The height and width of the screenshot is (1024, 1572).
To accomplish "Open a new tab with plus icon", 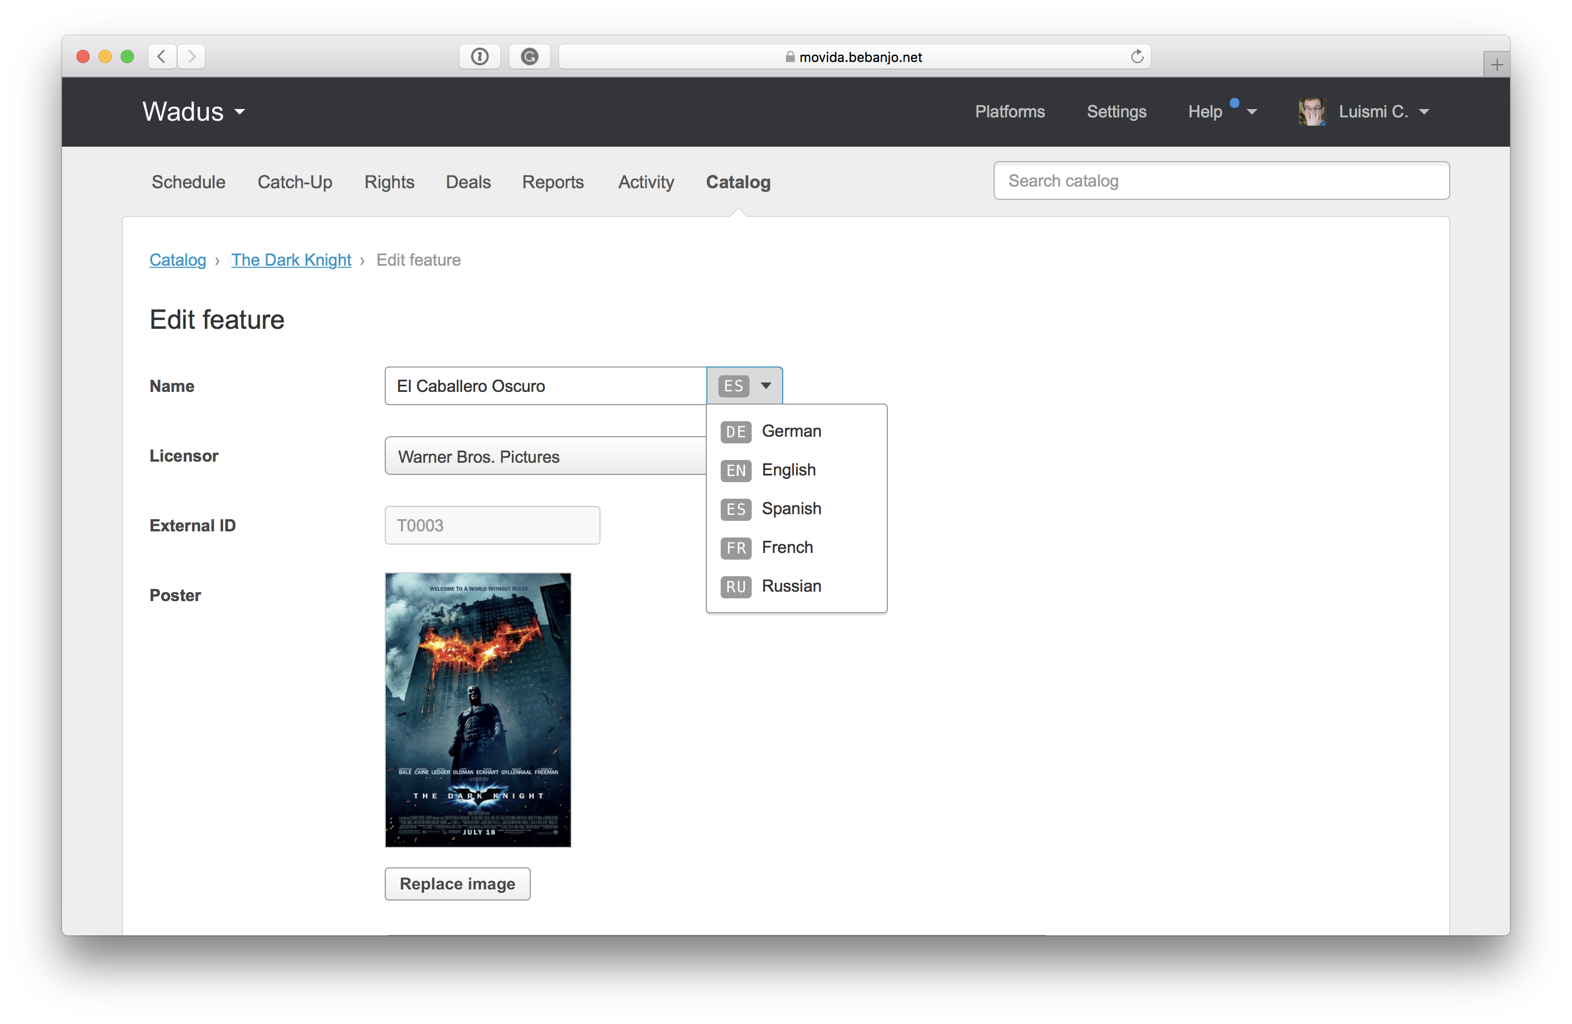I will coord(1497,65).
